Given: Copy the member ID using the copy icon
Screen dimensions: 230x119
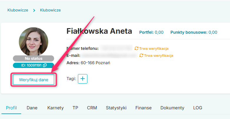Looking at the screenshot, I should click(45, 65).
